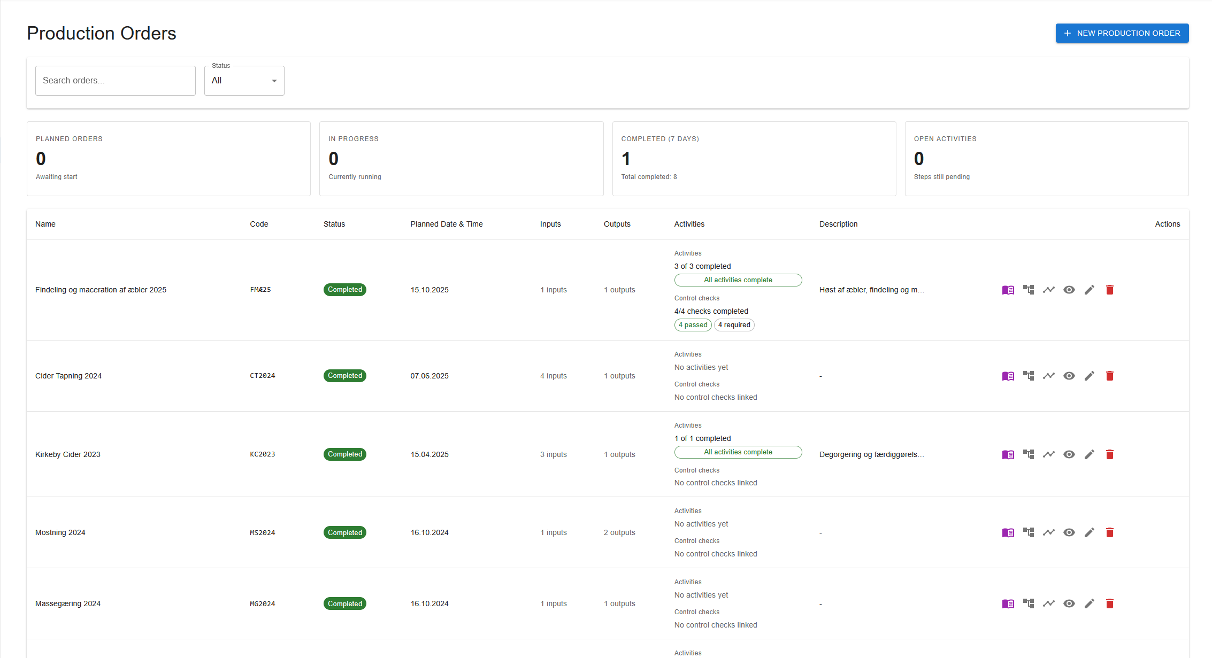Edit the Cider Tapning 2024 order
The image size is (1212, 658).
click(x=1089, y=376)
